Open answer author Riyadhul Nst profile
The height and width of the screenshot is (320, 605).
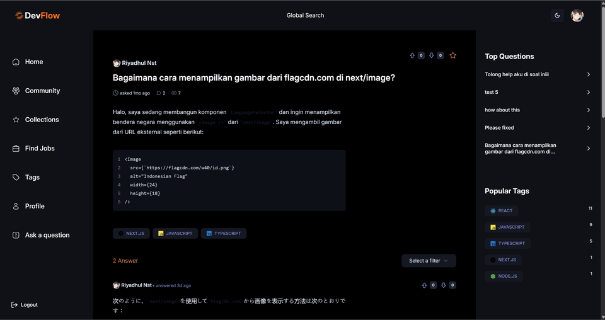click(136, 285)
